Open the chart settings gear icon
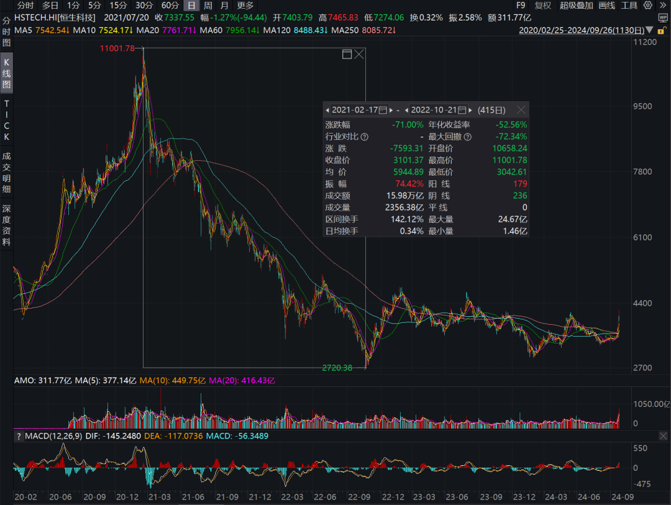The image size is (671, 505). (x=648, y=5)
